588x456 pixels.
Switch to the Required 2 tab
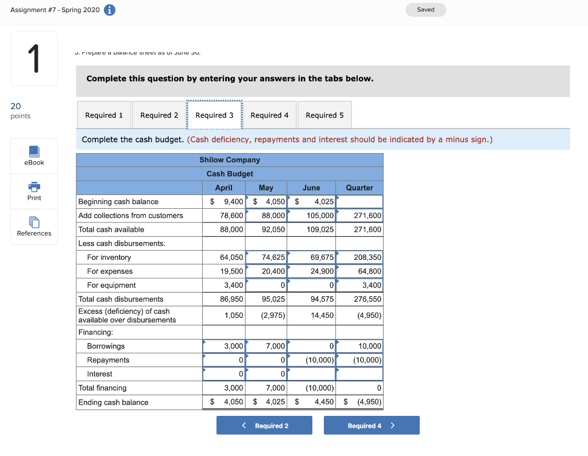click(159, 115)
